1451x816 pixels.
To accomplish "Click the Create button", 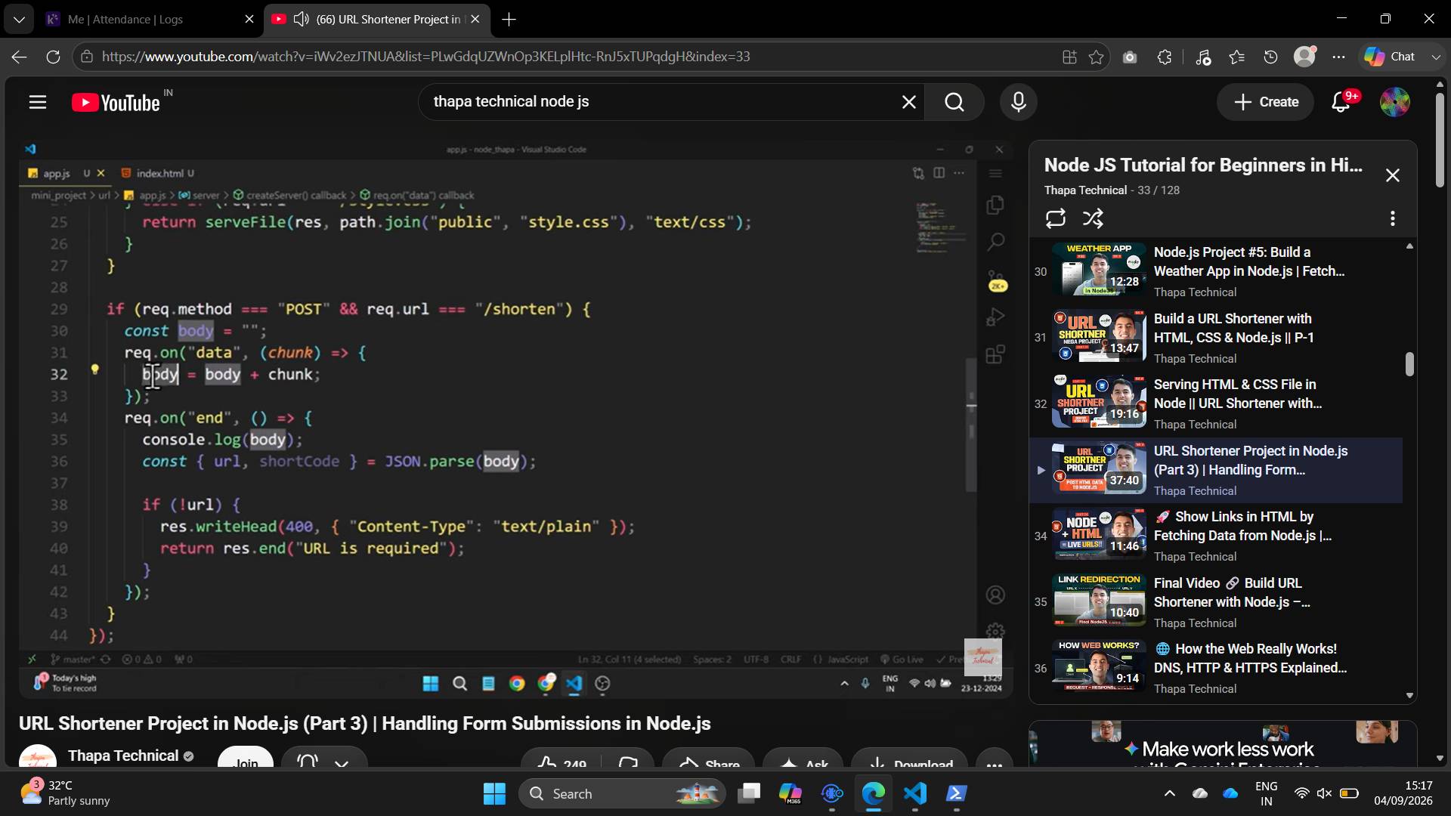I will coord(1265,102).
